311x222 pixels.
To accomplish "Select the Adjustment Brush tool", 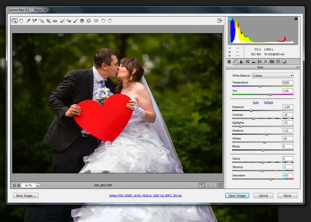I will (x=75, y=21).
